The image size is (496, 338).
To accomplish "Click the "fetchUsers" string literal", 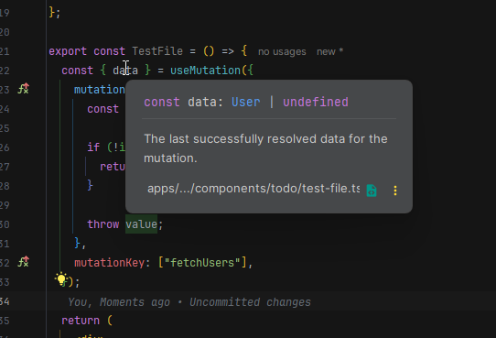I will [202, 263].
